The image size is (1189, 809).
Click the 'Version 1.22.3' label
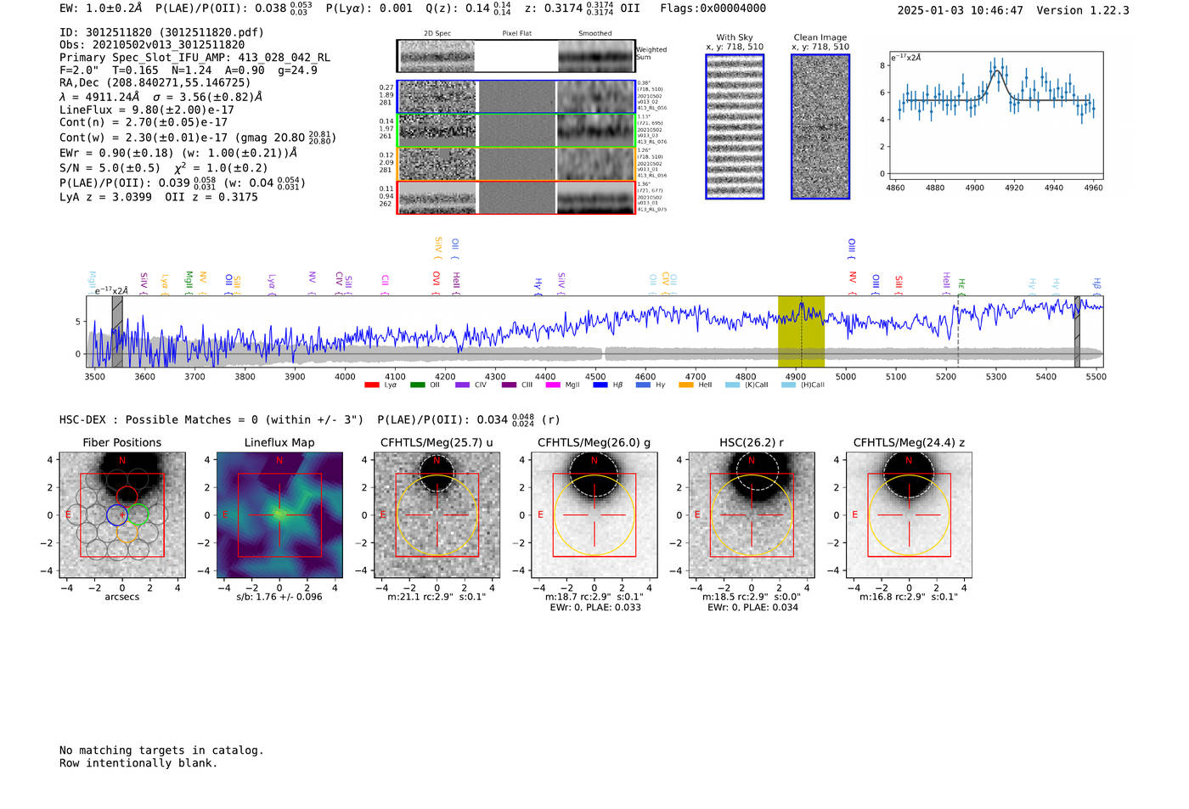(x=1083, y=10)
